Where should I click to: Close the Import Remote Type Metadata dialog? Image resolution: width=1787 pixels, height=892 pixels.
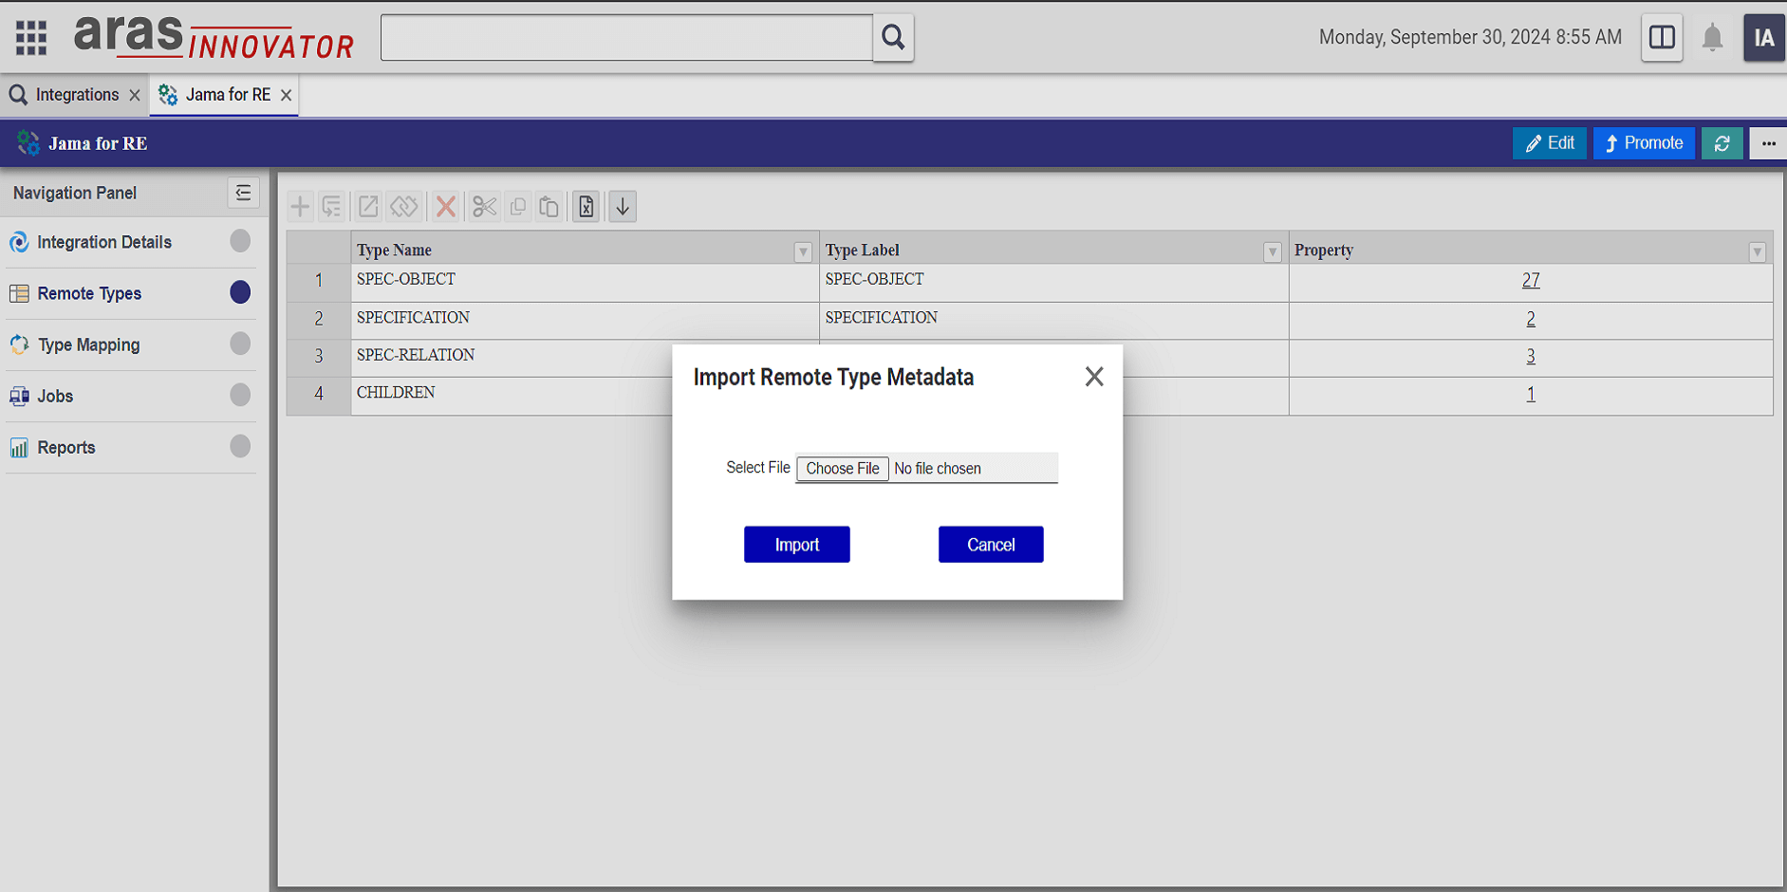tap(1094, 377)
